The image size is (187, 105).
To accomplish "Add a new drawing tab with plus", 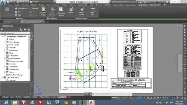I will (47, 22).
